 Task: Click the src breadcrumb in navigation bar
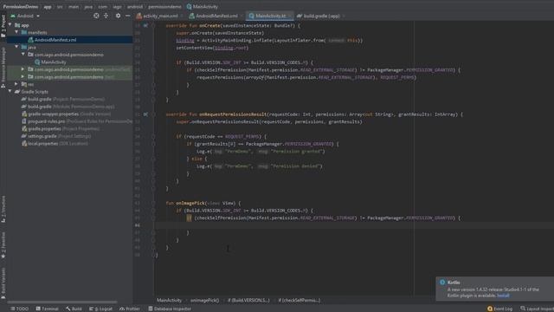[x=60, y=6]
